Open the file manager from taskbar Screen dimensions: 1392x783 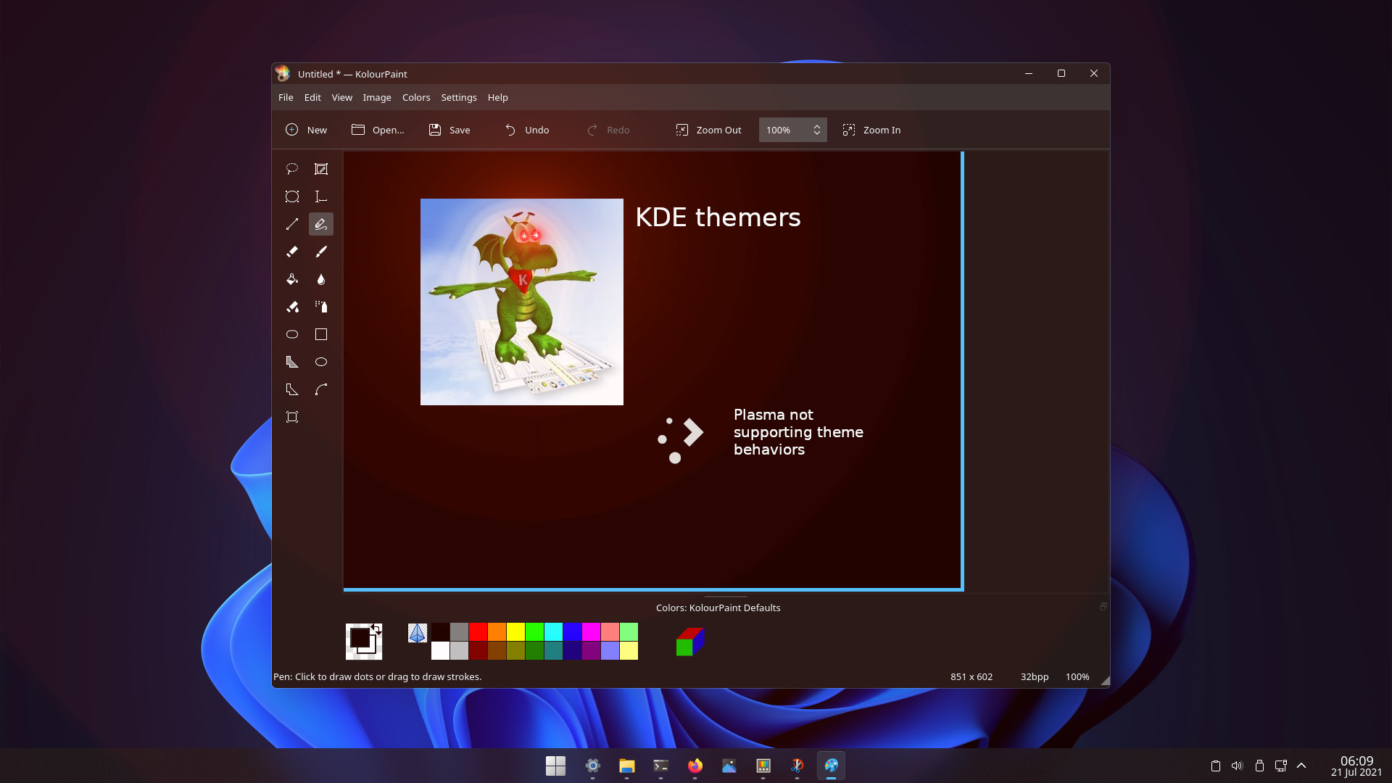(626, 766)
